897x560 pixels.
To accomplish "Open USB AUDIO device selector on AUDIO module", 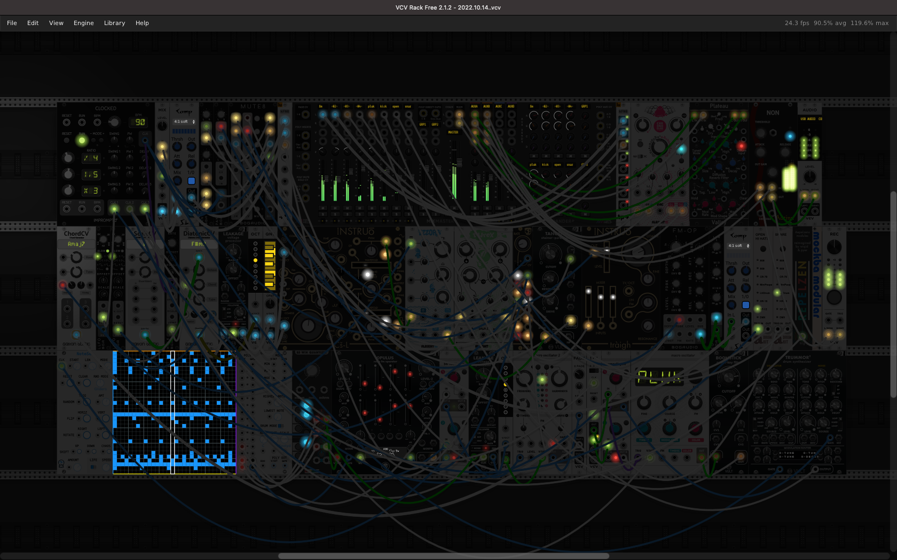I will [x=810, y=119].
